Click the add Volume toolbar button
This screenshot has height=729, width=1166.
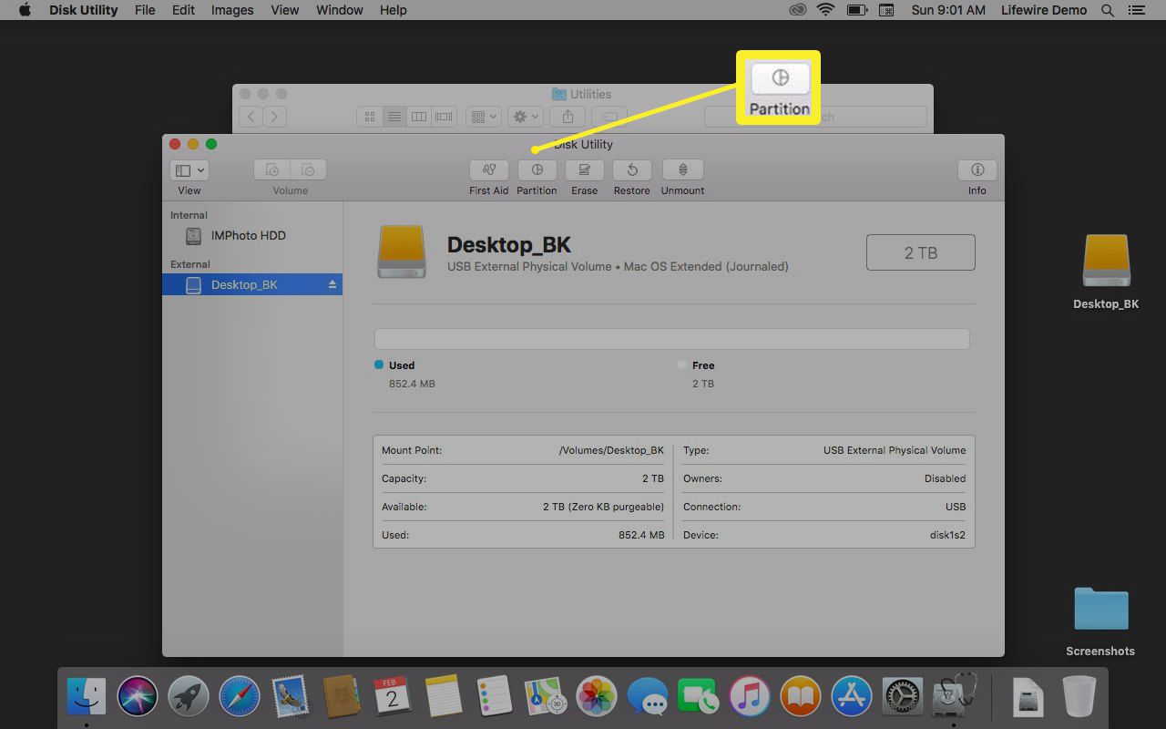coord(271,170)
